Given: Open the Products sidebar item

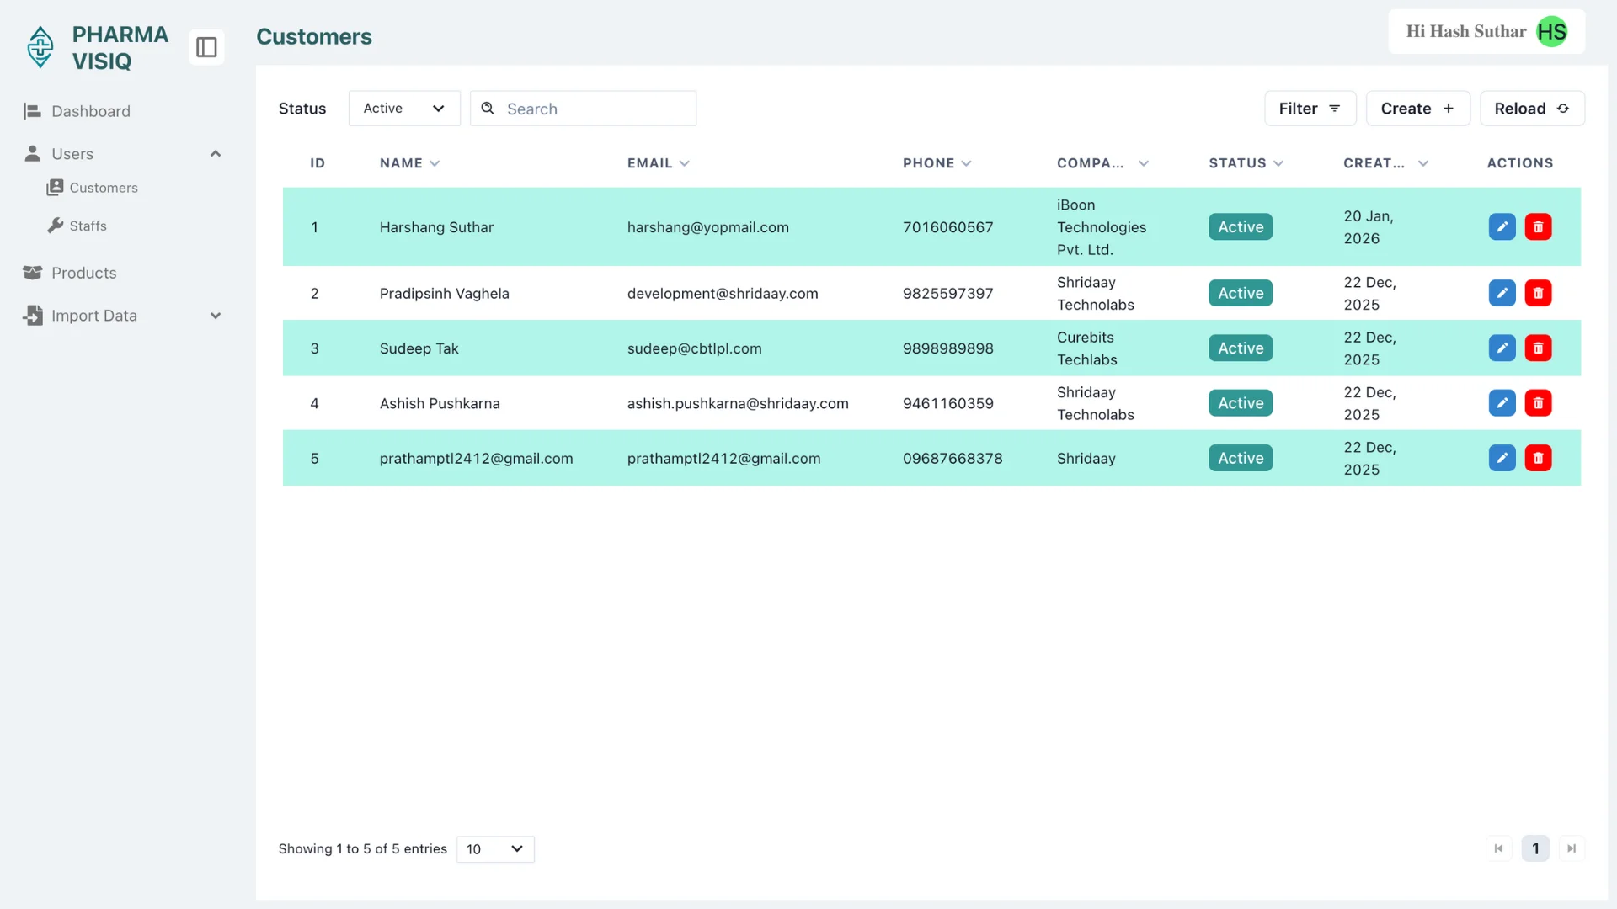Looking at the screenshot, I should [x=83, y=273].
